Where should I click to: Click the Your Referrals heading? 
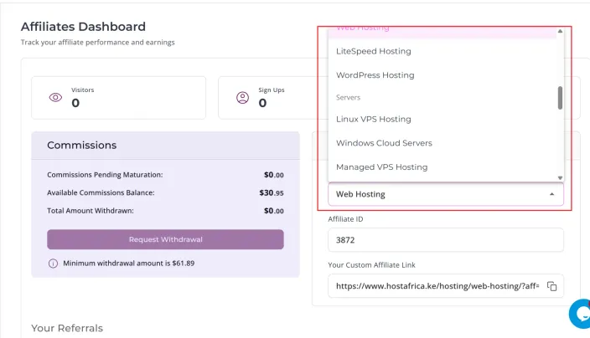coord(67,328)
